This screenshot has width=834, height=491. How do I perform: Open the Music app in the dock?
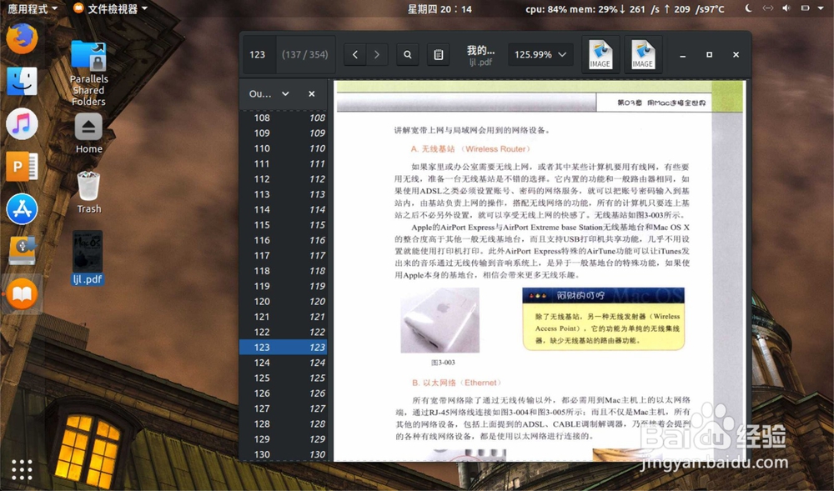coord(22,123)
